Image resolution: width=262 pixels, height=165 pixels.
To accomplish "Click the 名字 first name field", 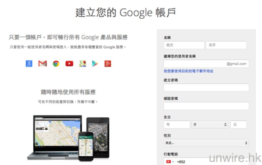I will [x=226, y=45].
